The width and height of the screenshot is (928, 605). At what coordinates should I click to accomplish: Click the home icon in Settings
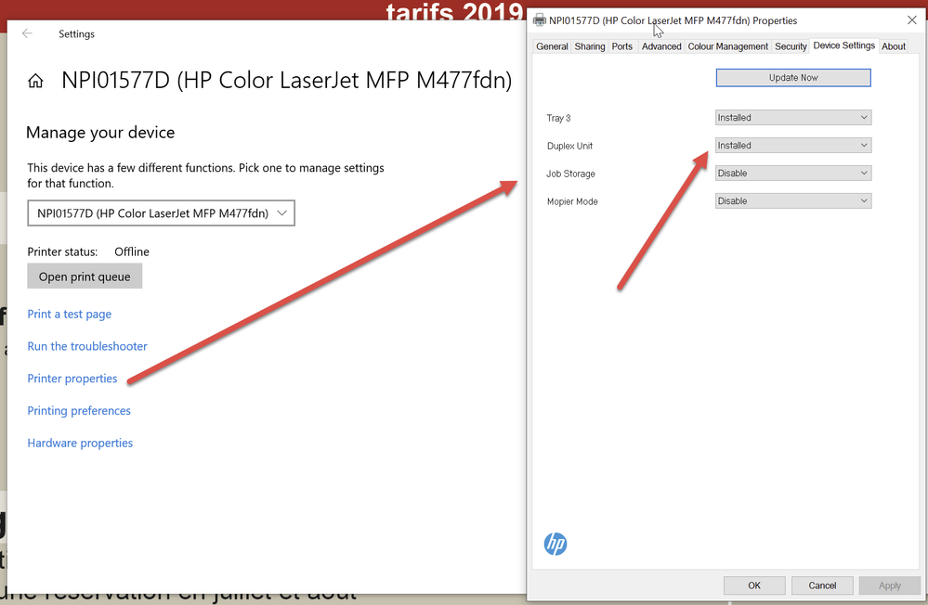point(35,81)
